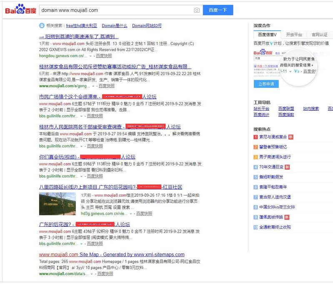Select the 百度信誉V tab

coord(267,35)
